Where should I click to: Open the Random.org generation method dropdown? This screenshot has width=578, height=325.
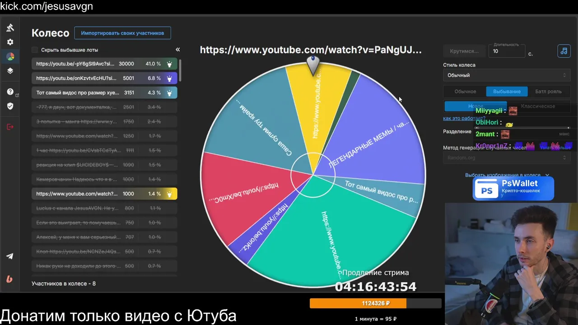(507, 158)
